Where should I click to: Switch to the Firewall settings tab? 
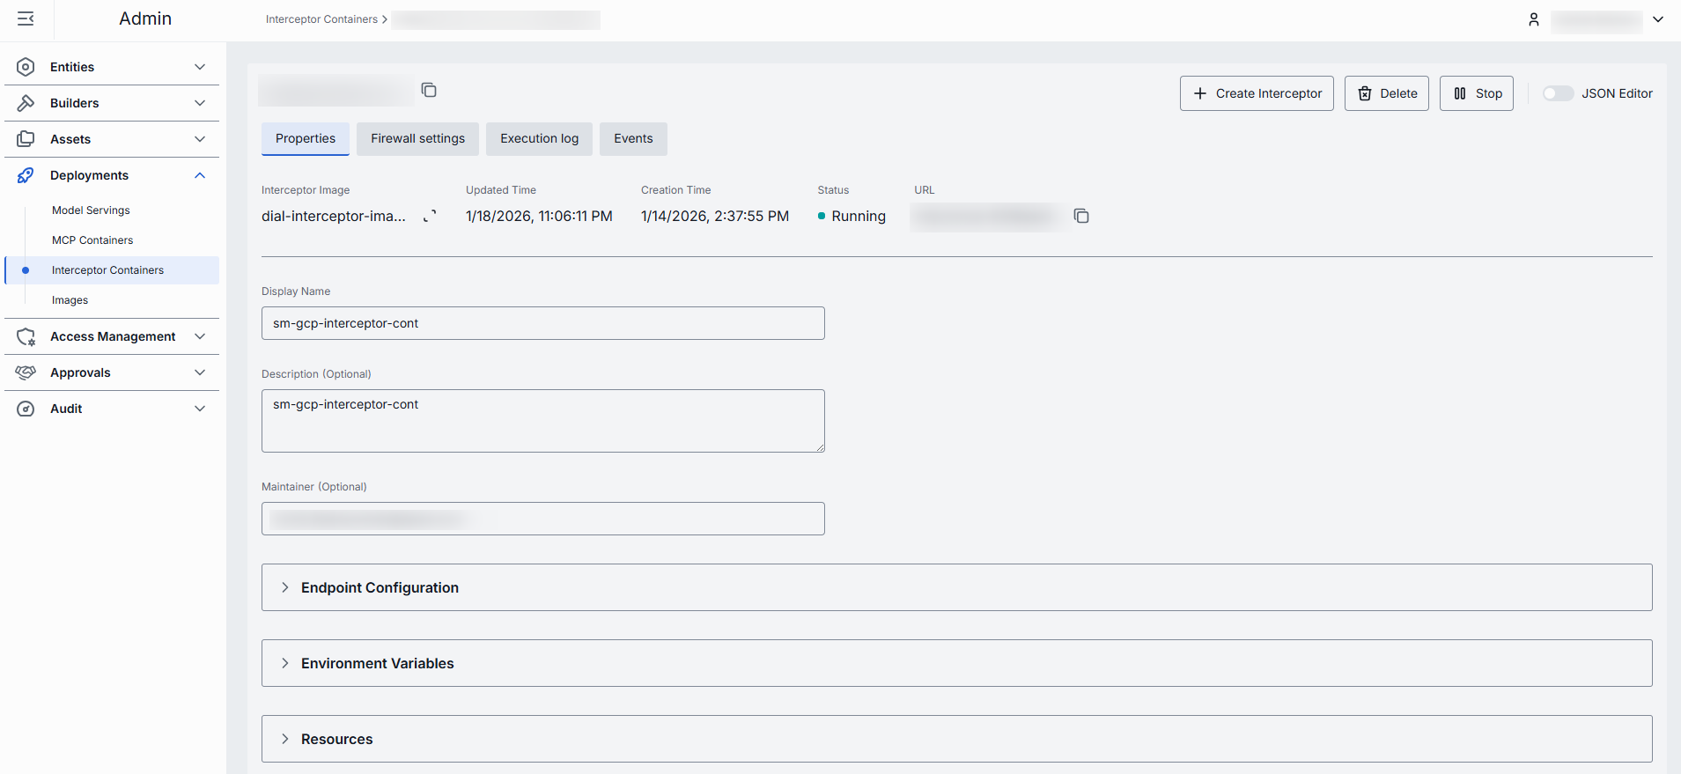pyautogui.click(x=417, y=138)
